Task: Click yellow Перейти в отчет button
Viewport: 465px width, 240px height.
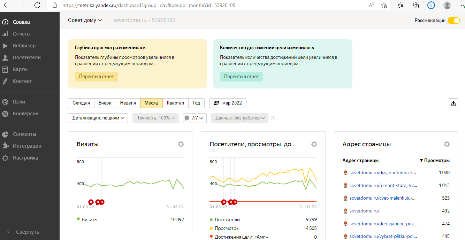Action: 96,77
